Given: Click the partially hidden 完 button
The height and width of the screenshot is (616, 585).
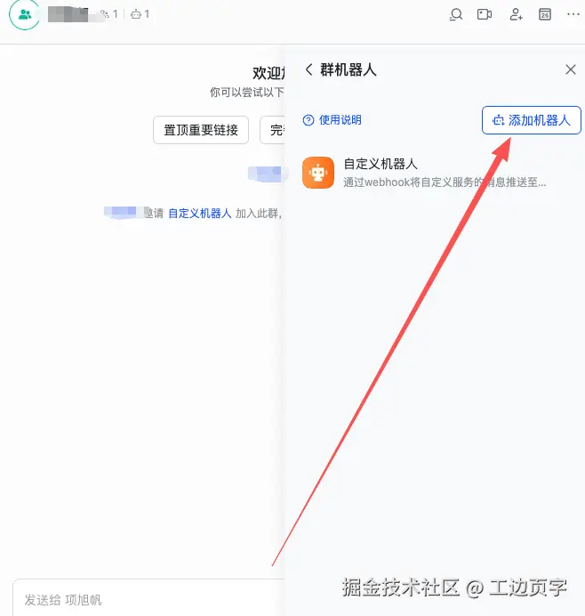Looking at the screenshot, I should point(273,130).
